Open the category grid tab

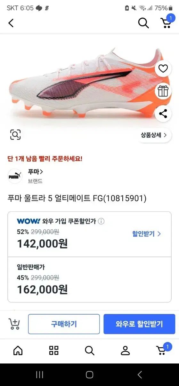tap(54, 350)
